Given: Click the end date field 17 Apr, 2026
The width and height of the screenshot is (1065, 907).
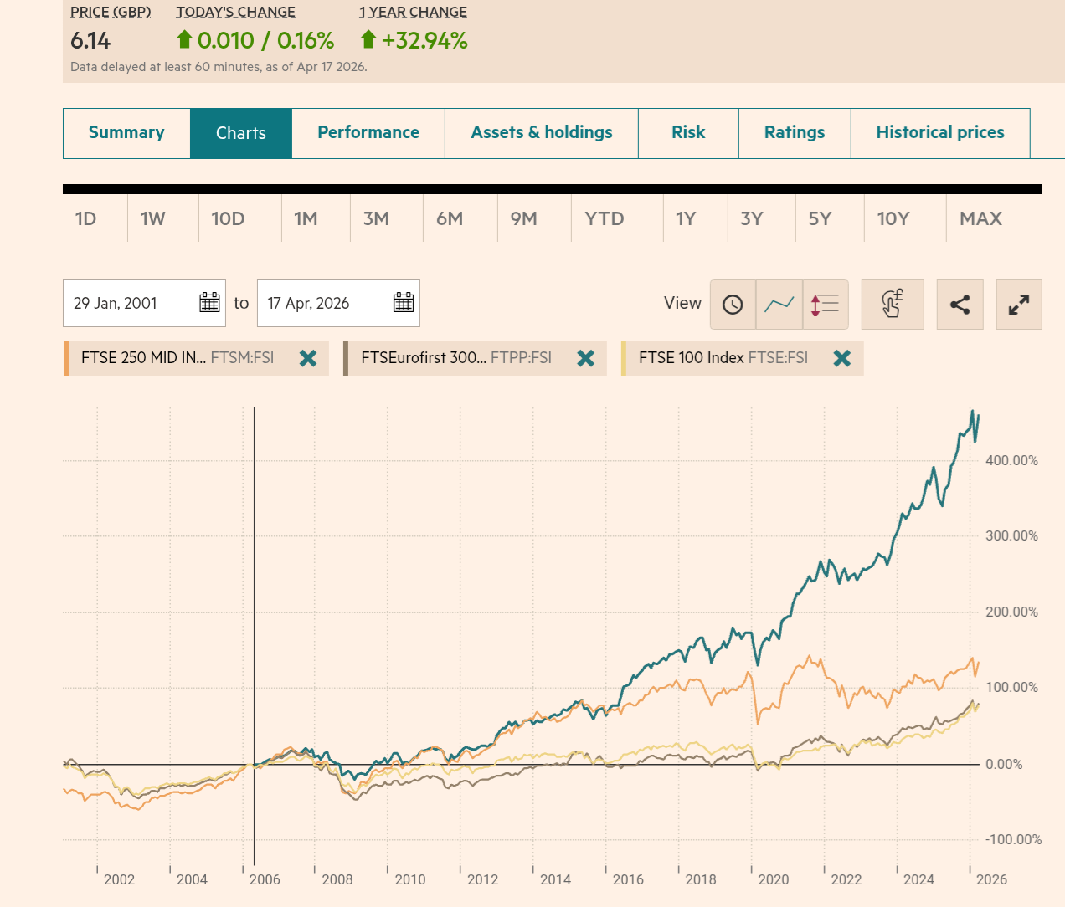Looking at the screenshot, I should [322, 304].
